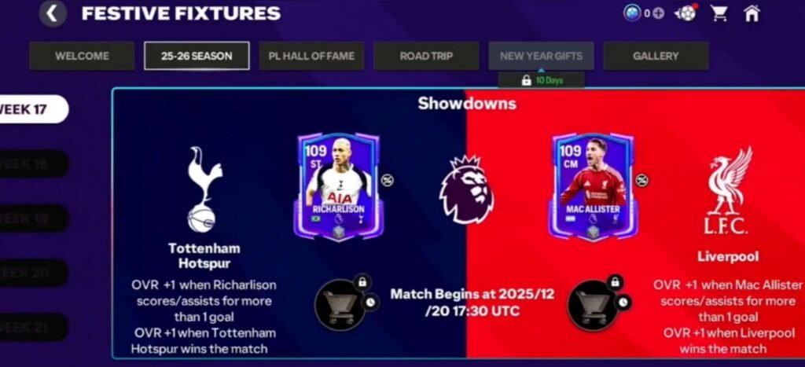Open the football icon with red notification dot
Screen dimensions: 805x367
[x=686, y=13]
